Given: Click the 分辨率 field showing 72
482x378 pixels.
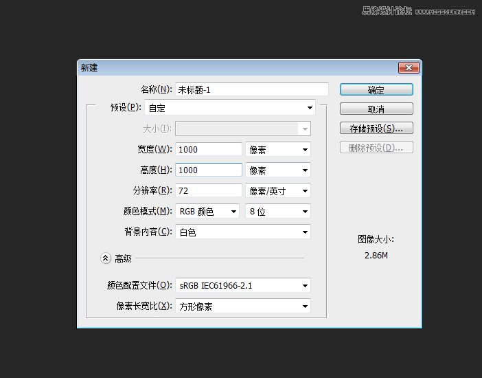Looking at the screenshot, I should tap(209, 190).
